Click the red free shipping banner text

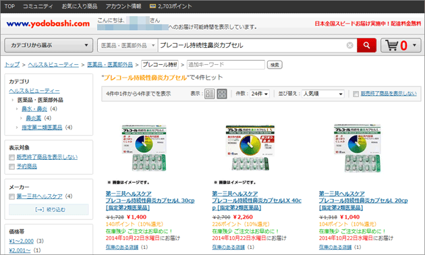(368, 24)
